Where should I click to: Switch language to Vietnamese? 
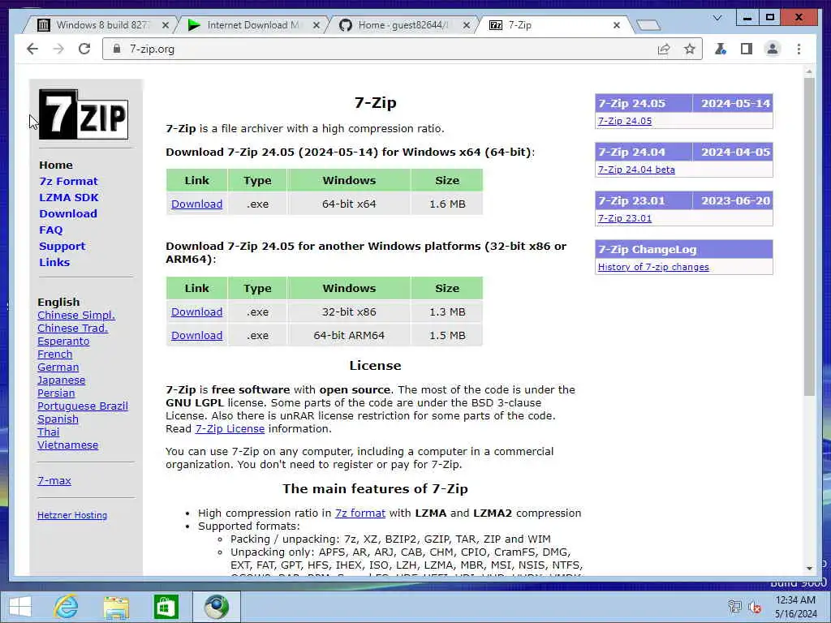click(68, 445)
